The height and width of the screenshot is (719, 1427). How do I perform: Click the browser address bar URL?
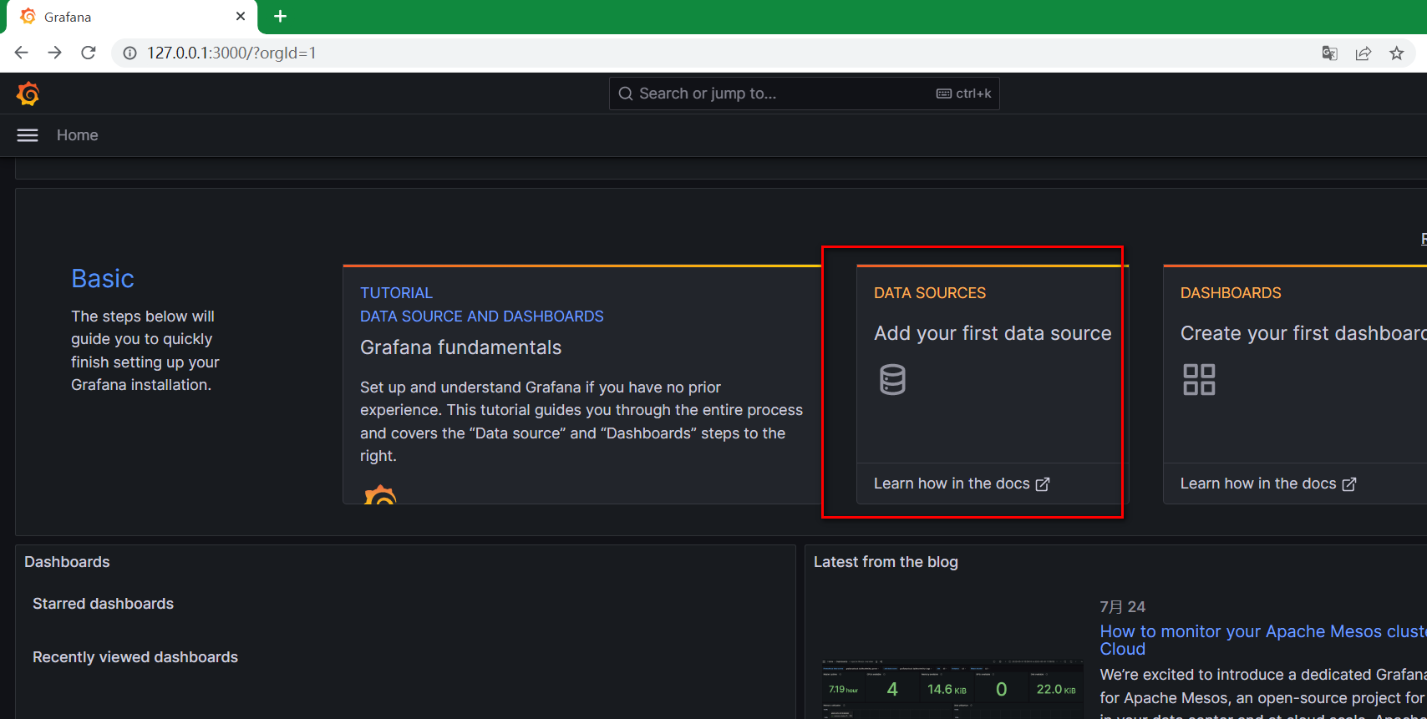pyautogui.click(x=232, y=53)
